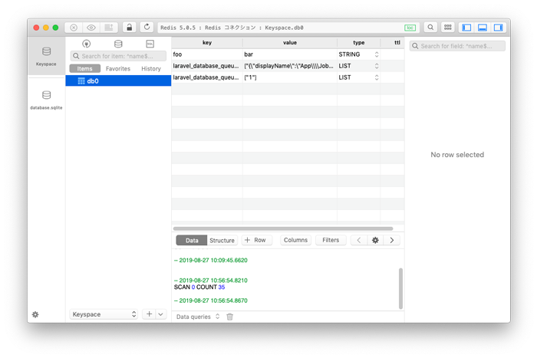
Task: Click the horizontal table scrollbar
Action: click(283, 228)
